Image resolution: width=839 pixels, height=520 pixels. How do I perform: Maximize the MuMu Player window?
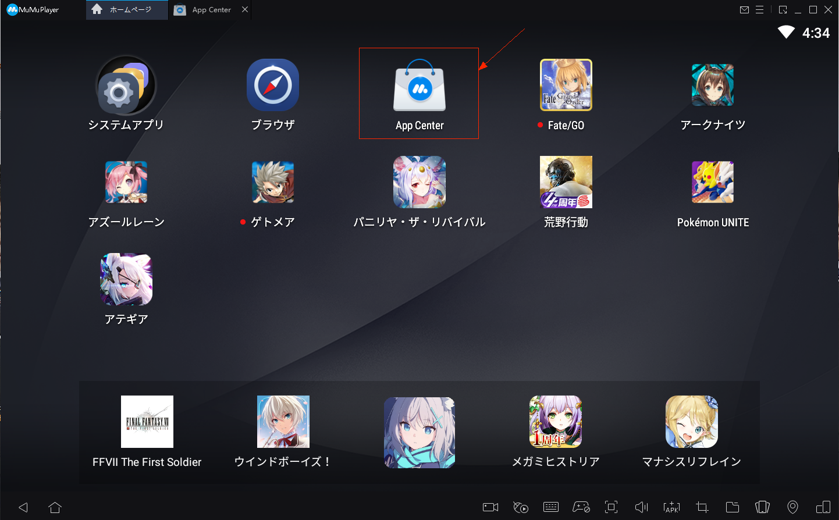click(813, 10)
